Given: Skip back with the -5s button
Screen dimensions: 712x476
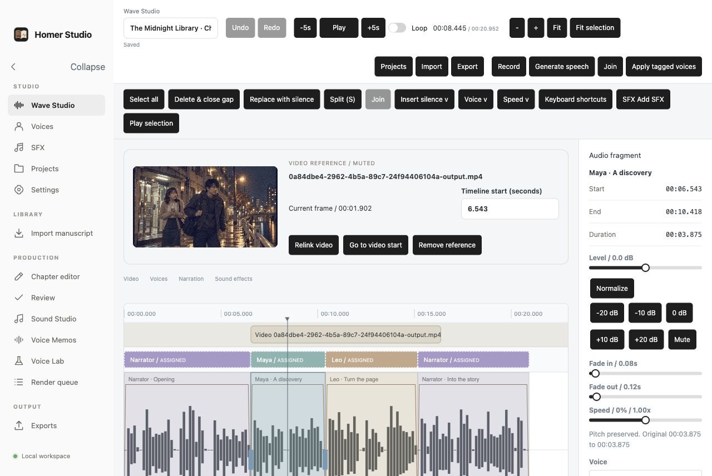Looking at the screenshot, I should point(305,28).
